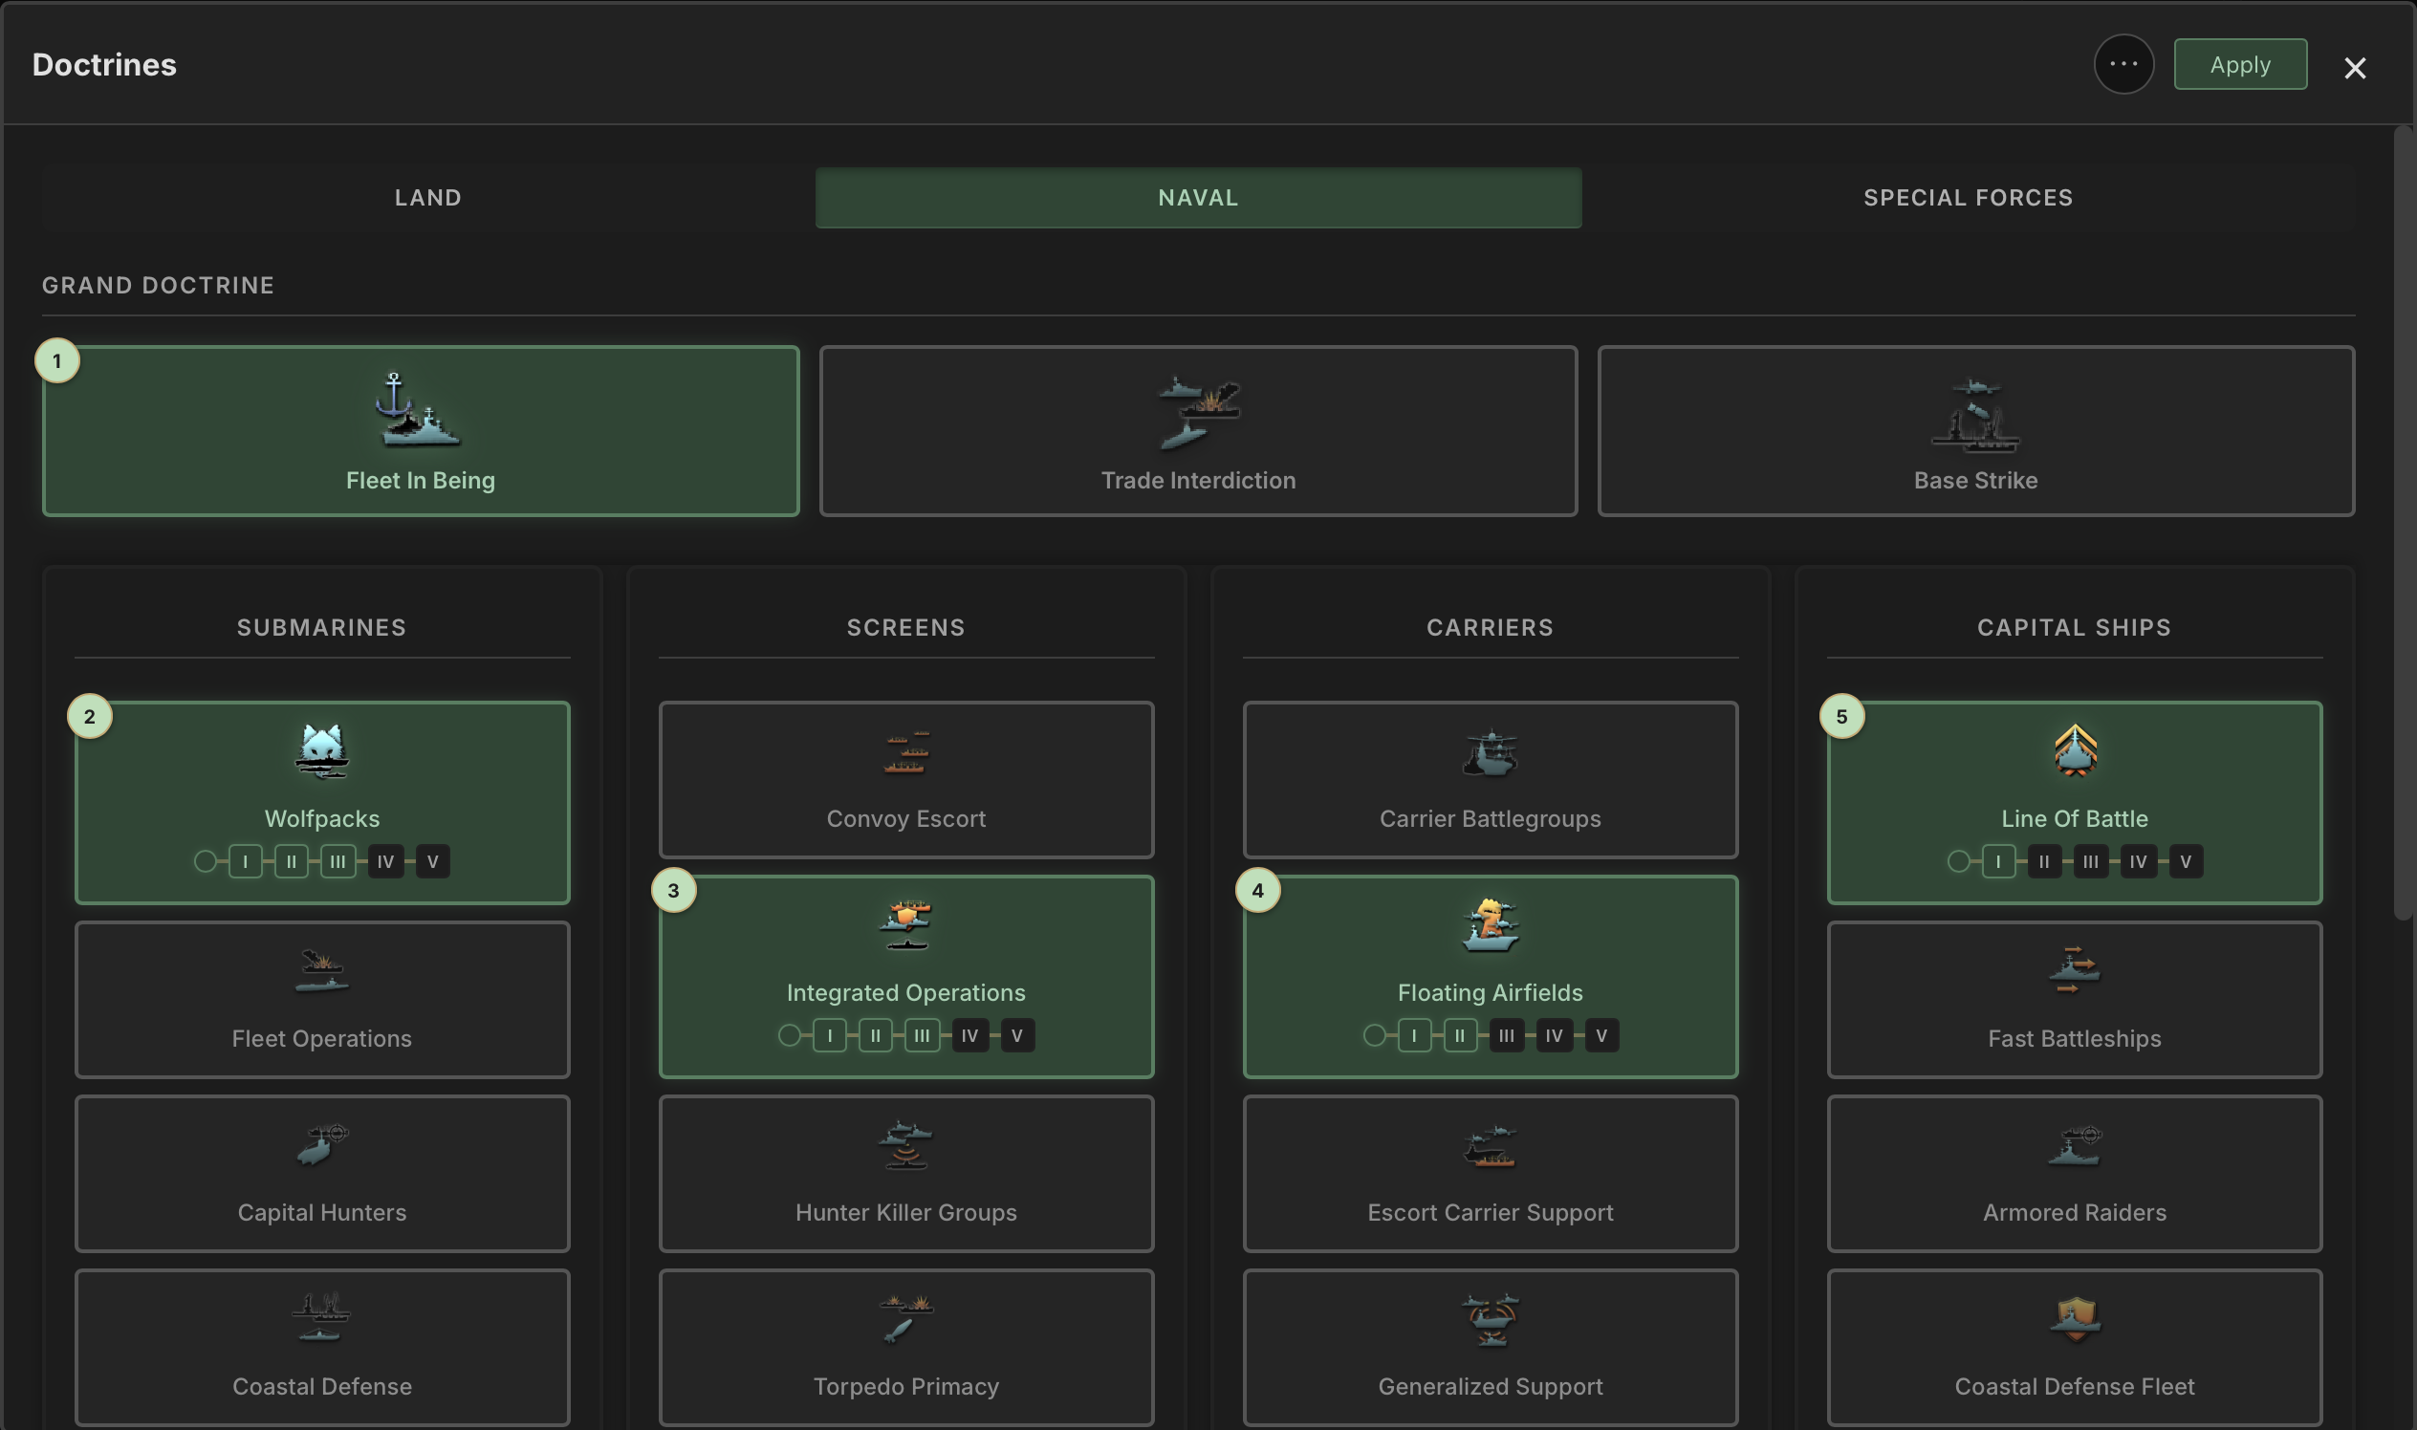Image resolution: width=2417 pixels, height=1430 pixels.
Task: Switch to the Special Forces tab
Action: tap(1968, 198)
